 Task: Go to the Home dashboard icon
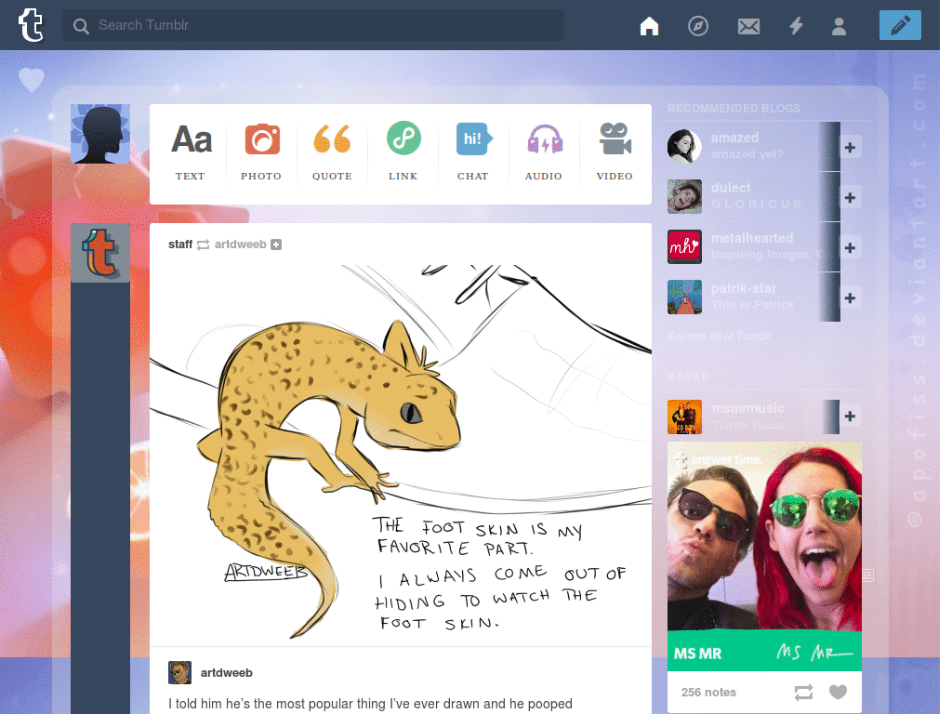coord(649,26)
